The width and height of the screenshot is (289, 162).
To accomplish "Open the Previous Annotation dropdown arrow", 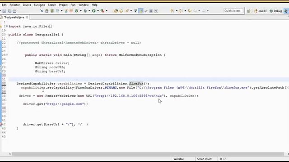I will [x=185, y=11].
